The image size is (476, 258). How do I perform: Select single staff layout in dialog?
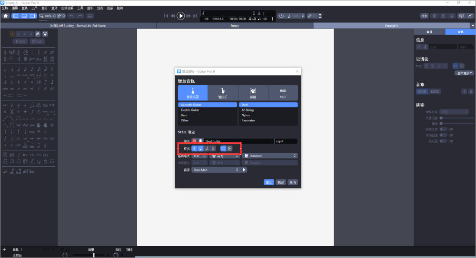pos(223,149)
